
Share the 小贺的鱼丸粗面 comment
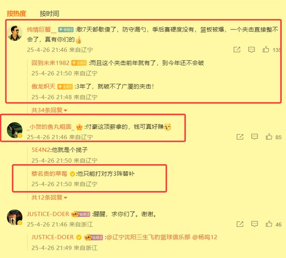[x=240, y=137]
